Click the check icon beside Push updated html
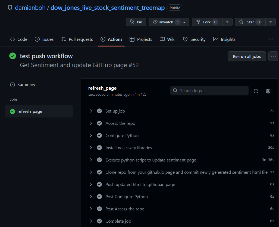The image size is (279, 227). click(x=99, y=184)
